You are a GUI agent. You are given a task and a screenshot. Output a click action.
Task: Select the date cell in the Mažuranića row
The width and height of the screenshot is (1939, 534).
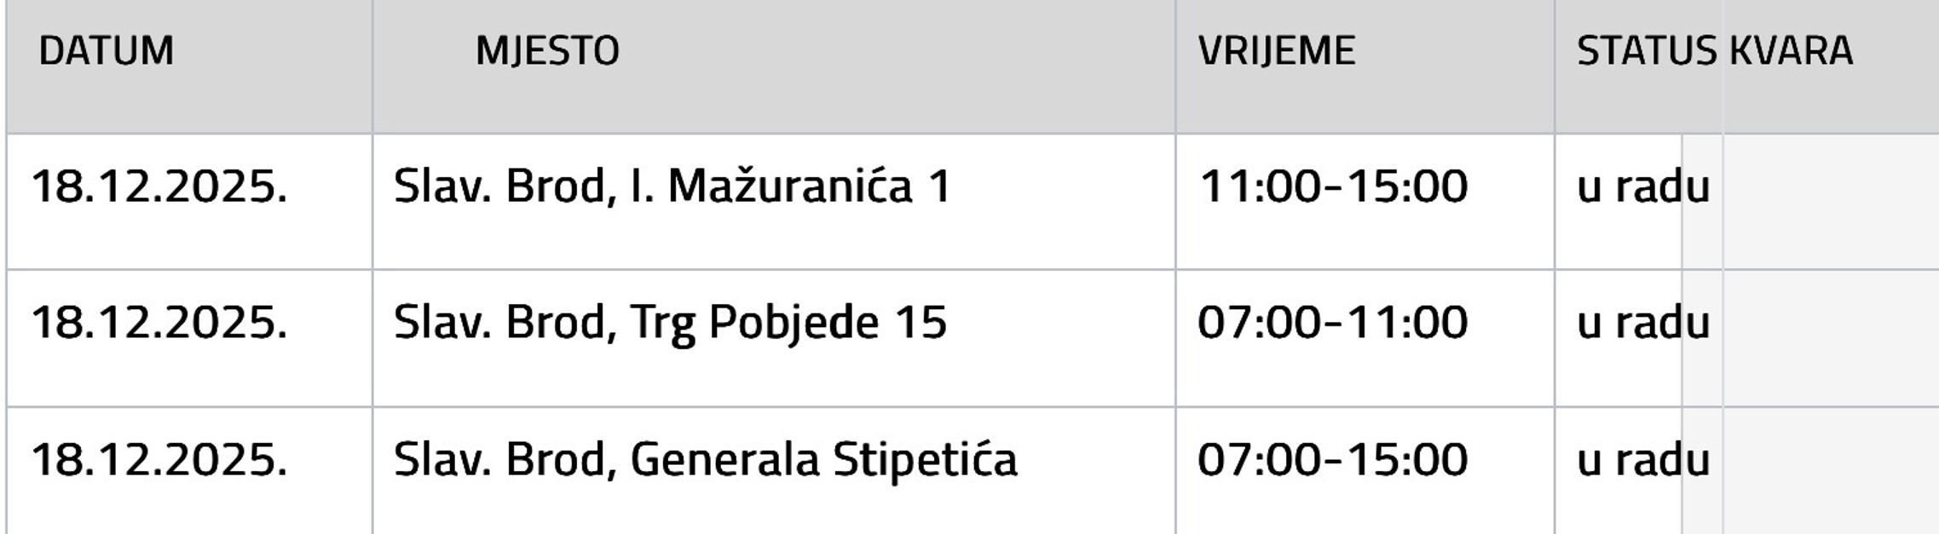pyautogui.click(x=159, y=187)
